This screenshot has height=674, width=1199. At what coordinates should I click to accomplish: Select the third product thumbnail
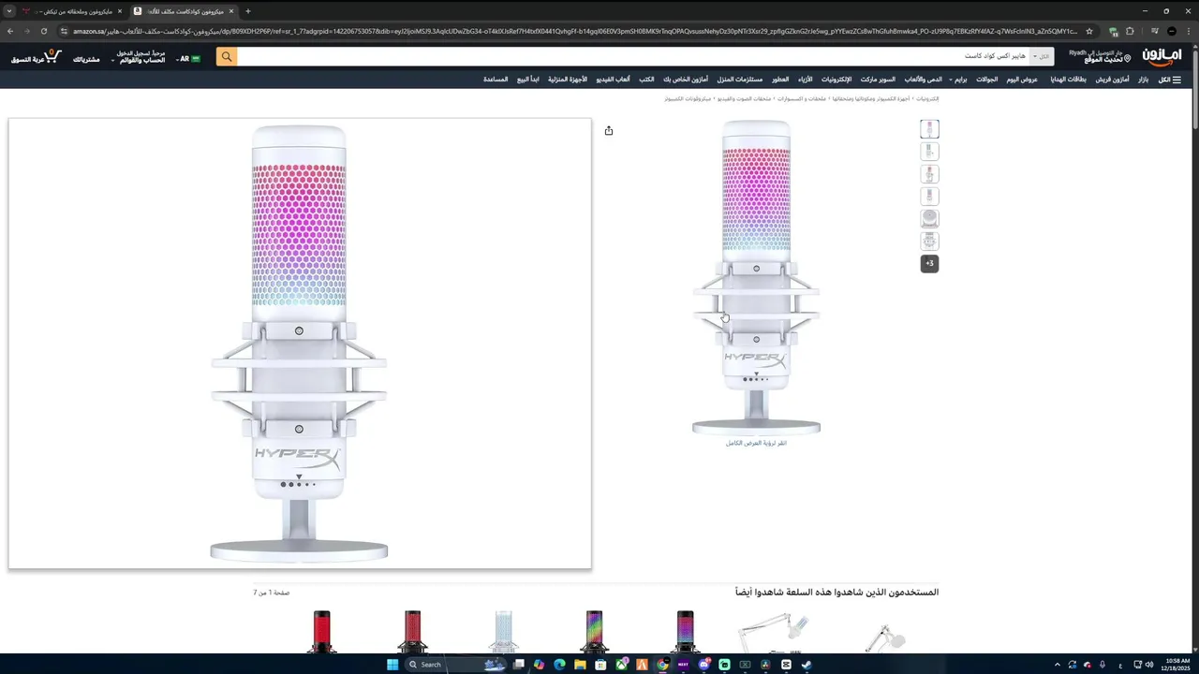coord(929,174)
